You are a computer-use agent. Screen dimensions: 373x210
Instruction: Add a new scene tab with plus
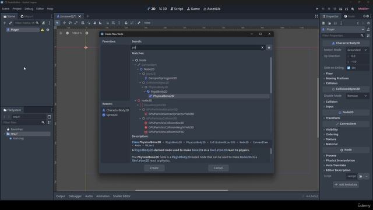click(87, 16)
